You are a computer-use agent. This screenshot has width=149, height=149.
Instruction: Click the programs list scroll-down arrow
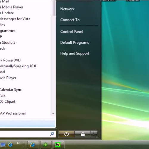click(53, 113)
